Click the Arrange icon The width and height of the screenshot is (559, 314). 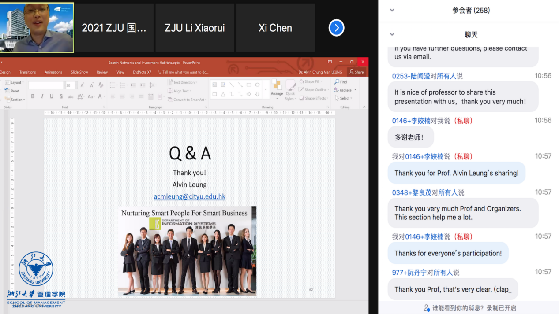point(277,88)
